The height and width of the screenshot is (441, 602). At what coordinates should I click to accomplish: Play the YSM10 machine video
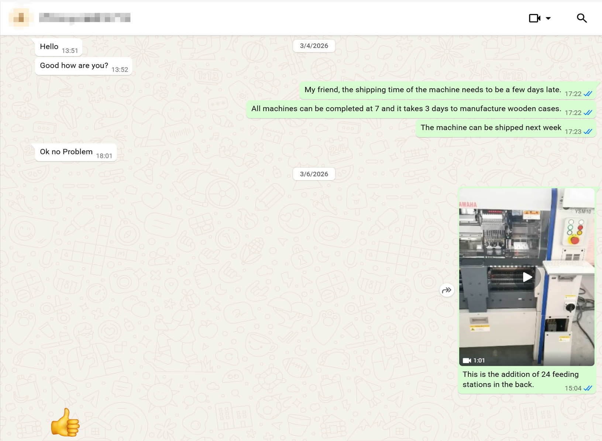point(527,277)
